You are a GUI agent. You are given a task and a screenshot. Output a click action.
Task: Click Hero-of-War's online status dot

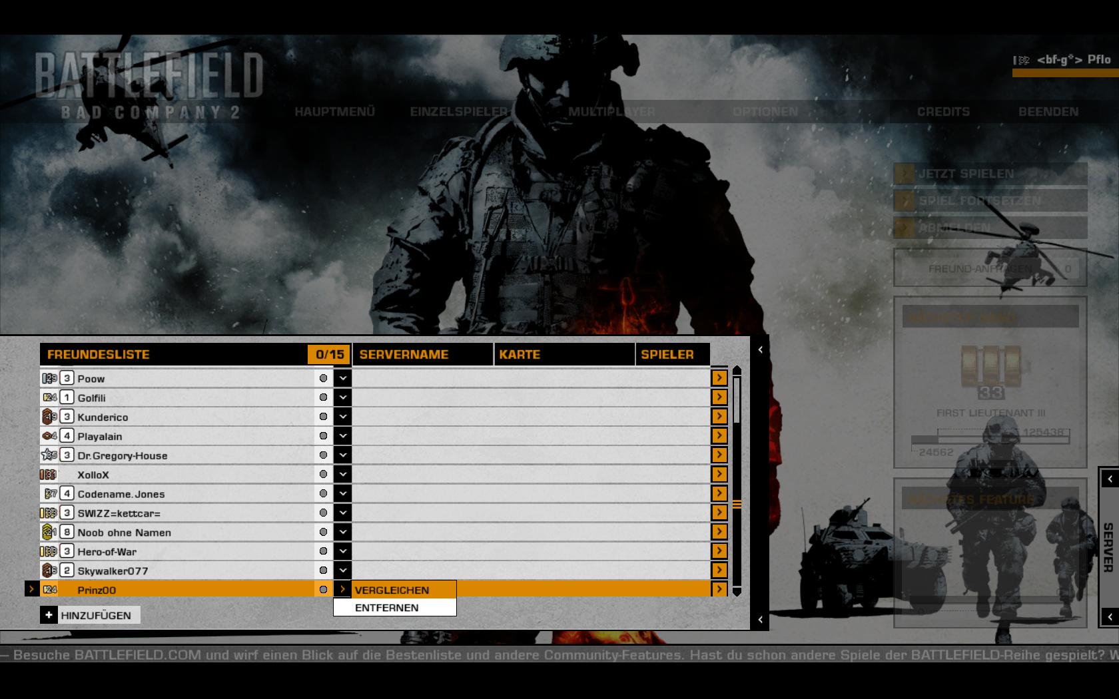[324, 551]
